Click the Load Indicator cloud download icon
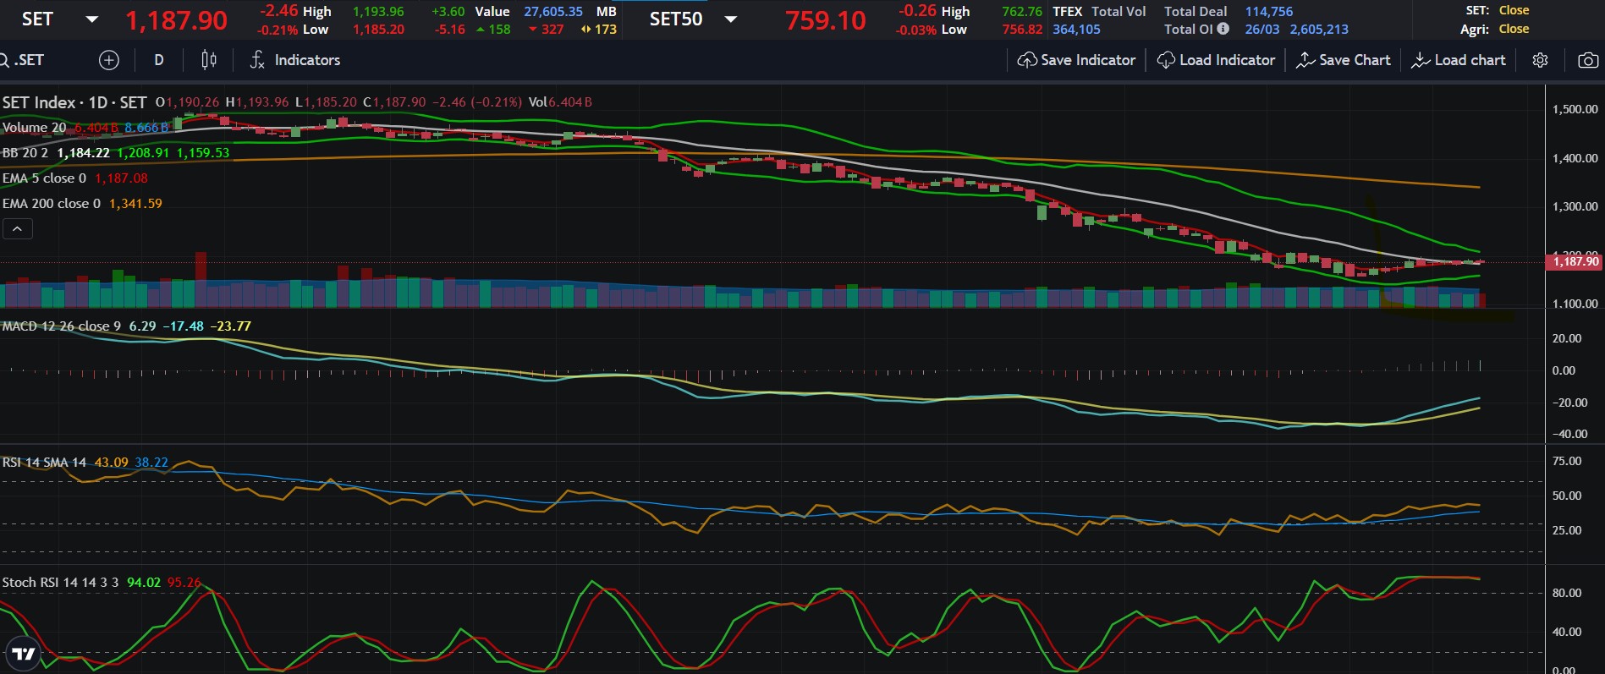 (1166, 60)
